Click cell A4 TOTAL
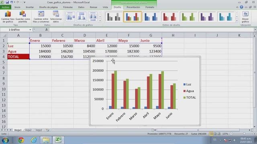Screen dimensions: 257x144 click(18, 57)
